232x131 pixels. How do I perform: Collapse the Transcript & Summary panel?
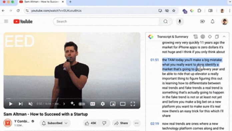coord(224,37)
